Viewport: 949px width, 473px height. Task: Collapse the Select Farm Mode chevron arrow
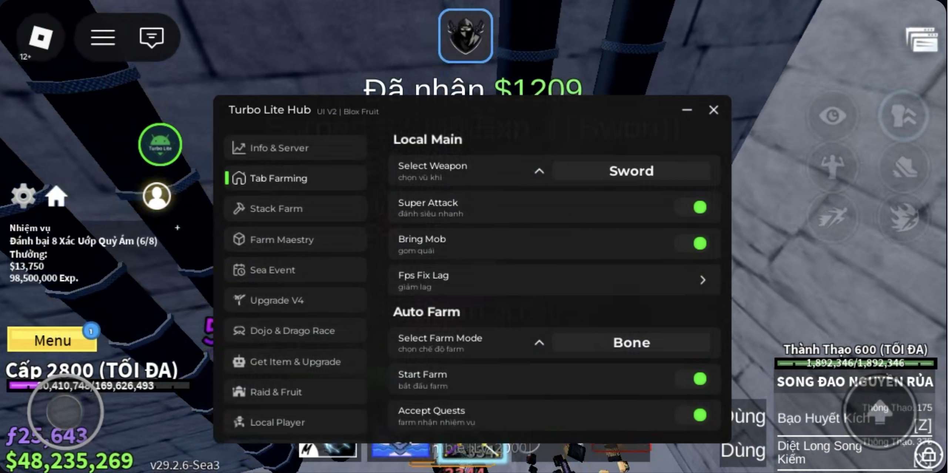(539, 343)
